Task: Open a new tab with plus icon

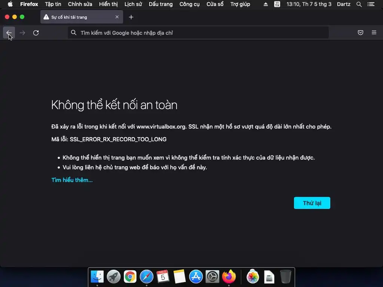Action: click(x=131, y=17)
